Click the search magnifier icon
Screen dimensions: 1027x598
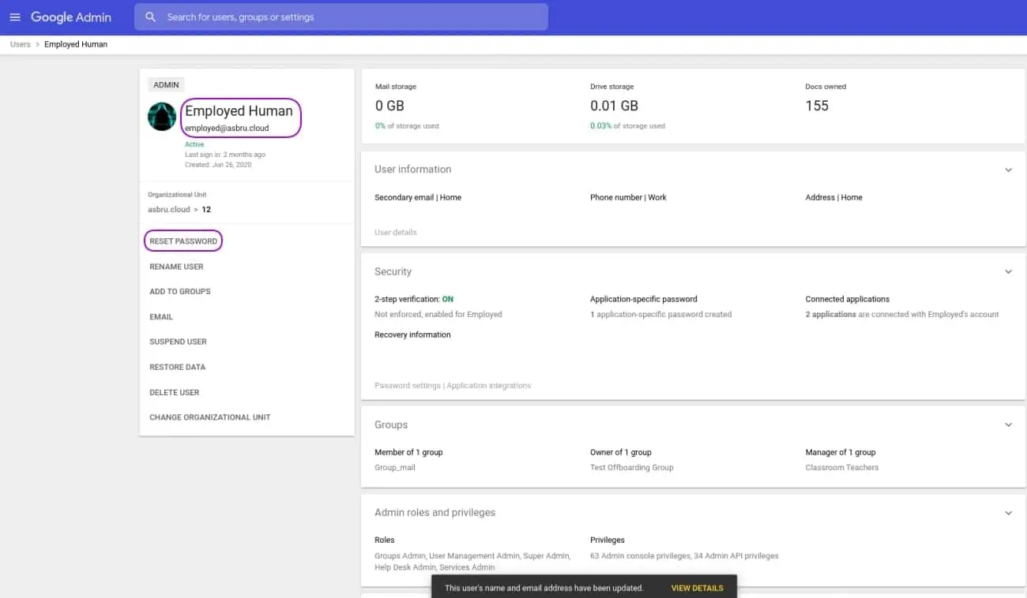pyautogui.click(x=150, y=17)
